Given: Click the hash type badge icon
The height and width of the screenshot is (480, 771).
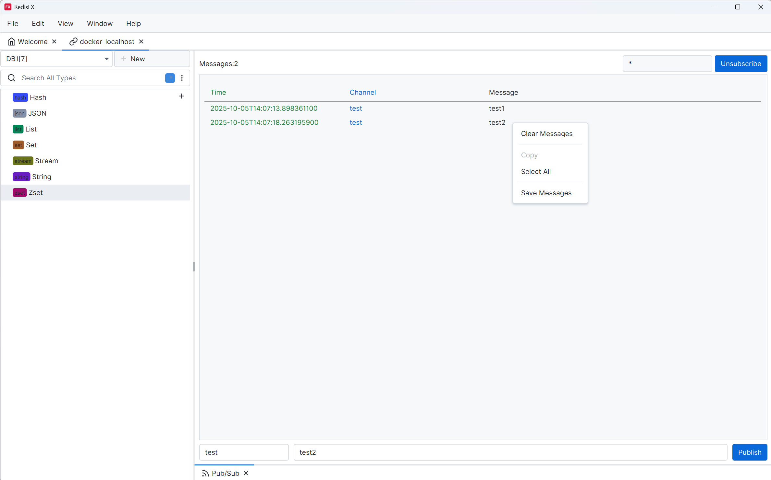Looking at the screenshot, I should point(20,97).
